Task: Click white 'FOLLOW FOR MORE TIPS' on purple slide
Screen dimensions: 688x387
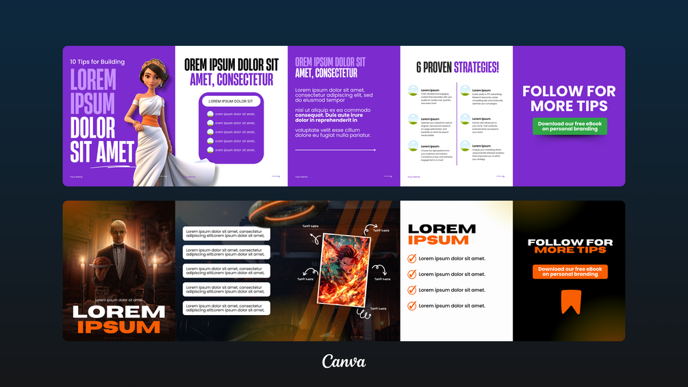Action: pyautogui.click(x=569, y=98)
